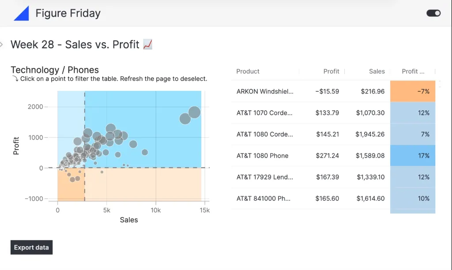This screenshot has width=452, height=270.
Task: Select the largest bubble at chart top right
Action: coord(194,112)
